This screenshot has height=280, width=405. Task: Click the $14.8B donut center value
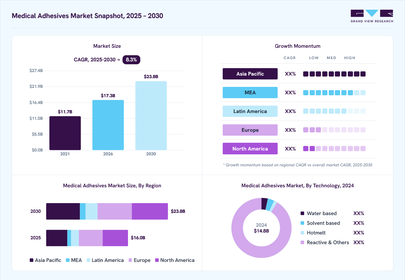[261, 231]
